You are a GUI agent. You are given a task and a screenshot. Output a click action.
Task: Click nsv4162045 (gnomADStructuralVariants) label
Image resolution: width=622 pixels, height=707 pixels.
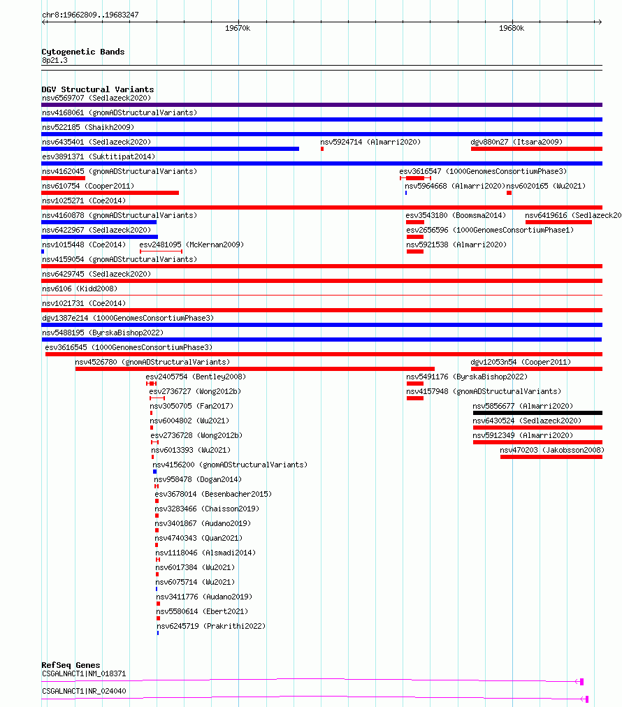120,171
